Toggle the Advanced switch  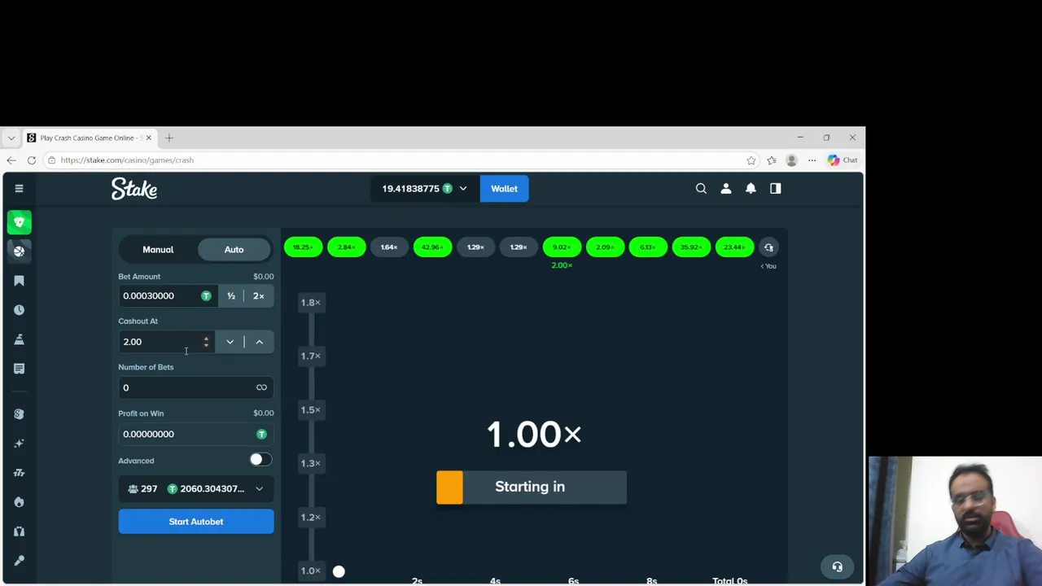(x=260, y=460)
